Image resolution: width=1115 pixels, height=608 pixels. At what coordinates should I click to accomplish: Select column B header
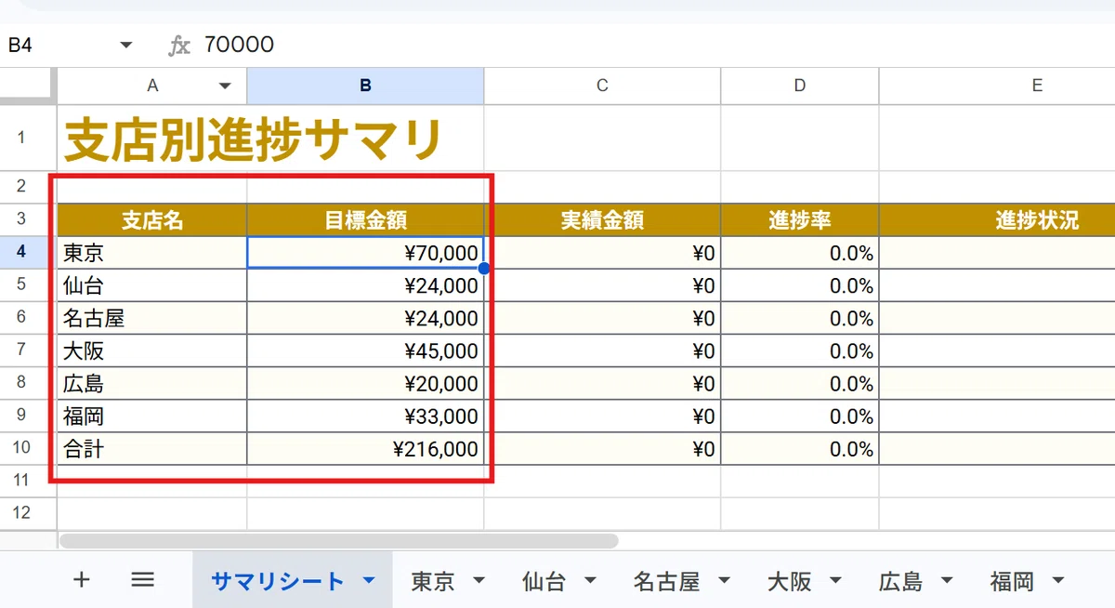pos(365,86)
